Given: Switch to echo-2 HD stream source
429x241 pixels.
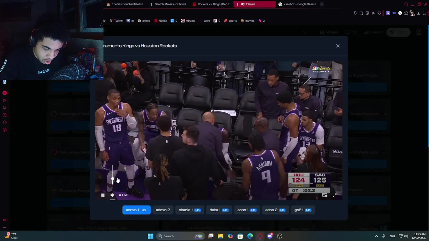Looking at the screenshot, I should click(x=275, y=210).
